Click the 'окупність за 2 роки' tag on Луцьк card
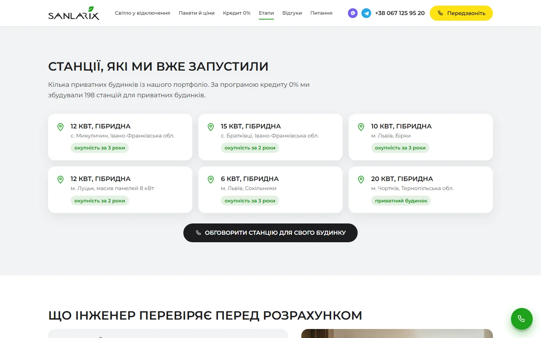Image resolution: width=541 pixels, height=338 pixels. [x=100, y=201]
